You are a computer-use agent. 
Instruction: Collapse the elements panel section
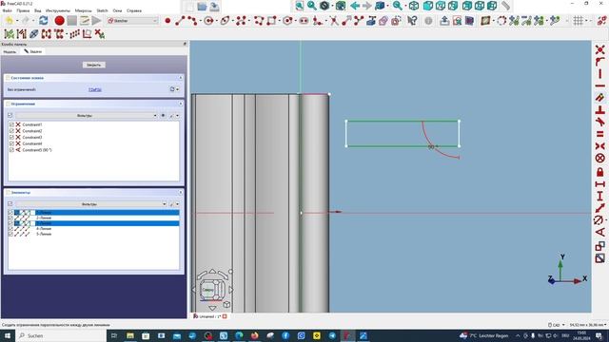pyautogui.click(x=181, y=192)
